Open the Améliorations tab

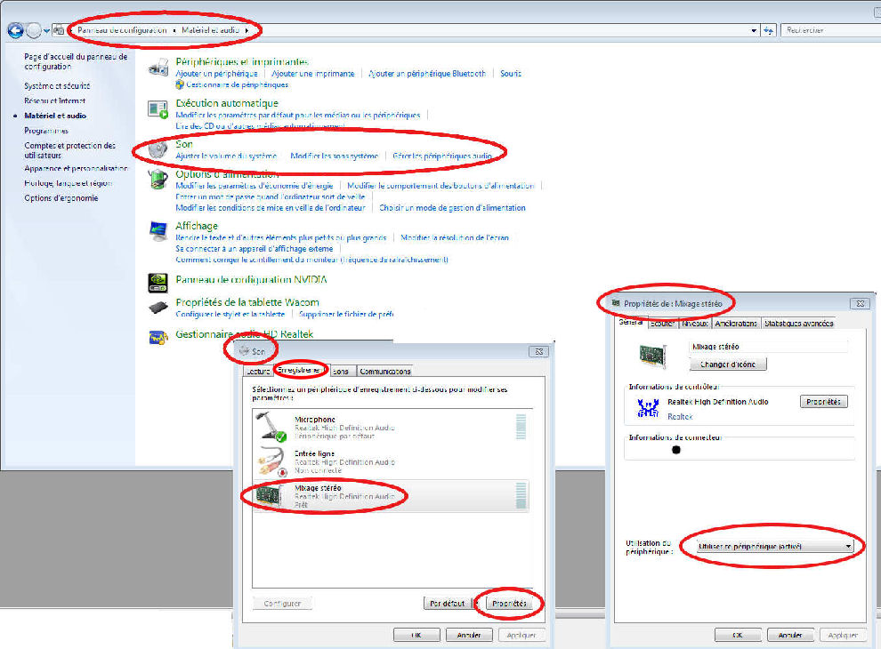736,324
